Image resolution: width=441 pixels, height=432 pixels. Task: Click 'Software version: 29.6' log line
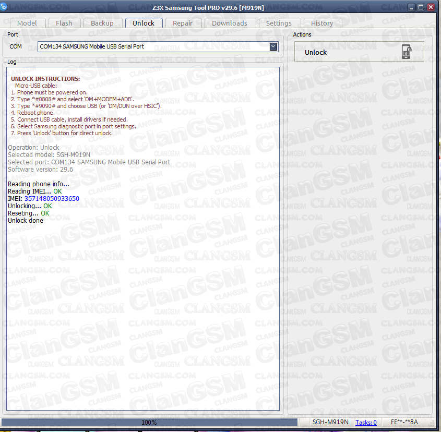(x=40, y=170)
